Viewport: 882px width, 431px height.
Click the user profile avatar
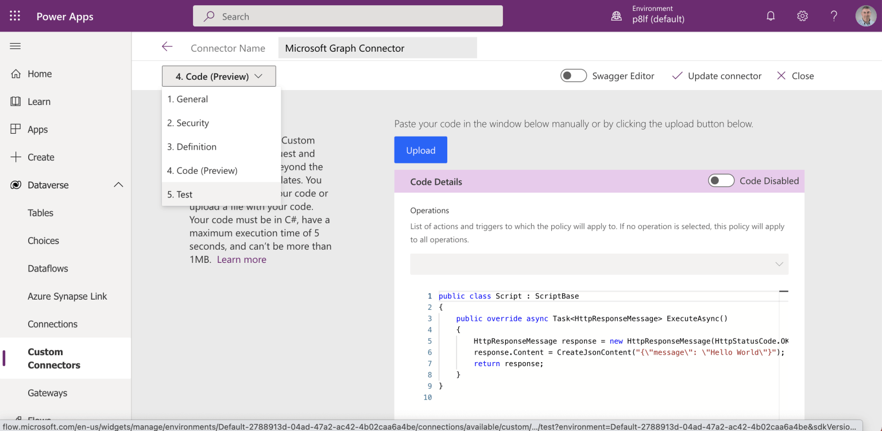tap(865, 16)
